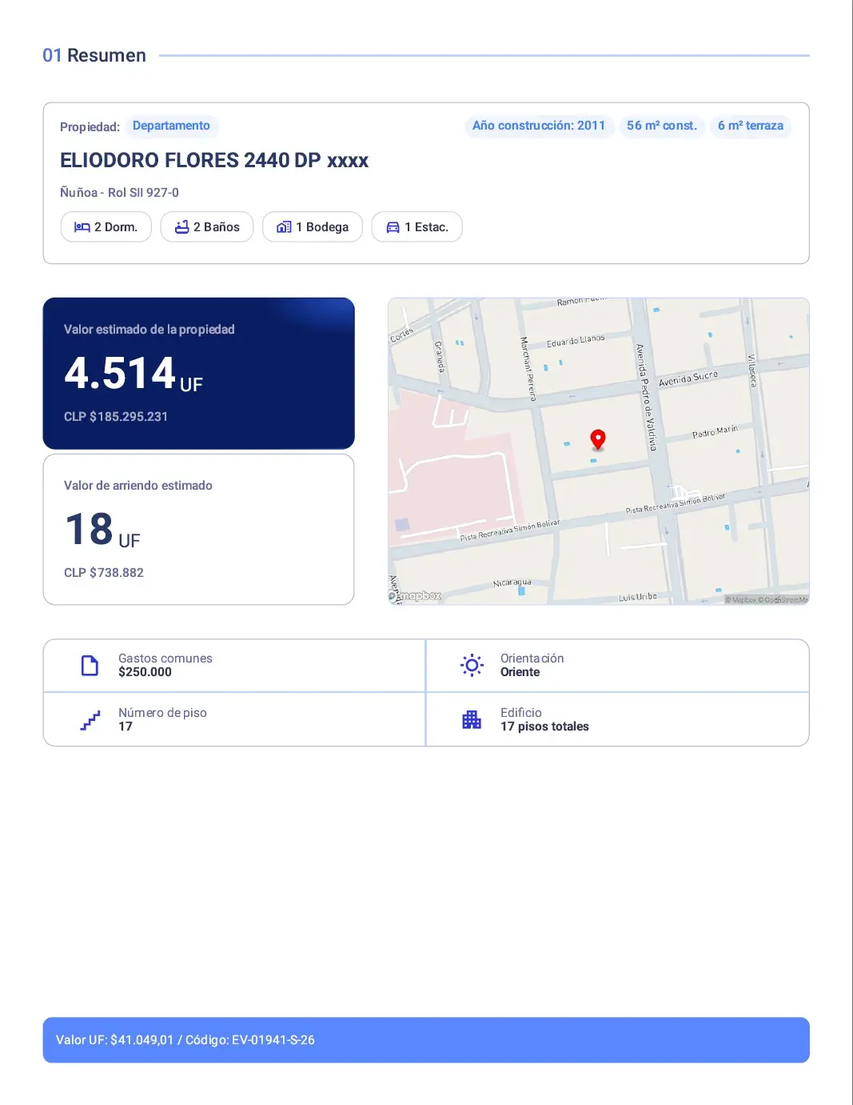853x1105 pixels.
Task: Click the 6 m² terraza badge
Action: coord(751,126)
